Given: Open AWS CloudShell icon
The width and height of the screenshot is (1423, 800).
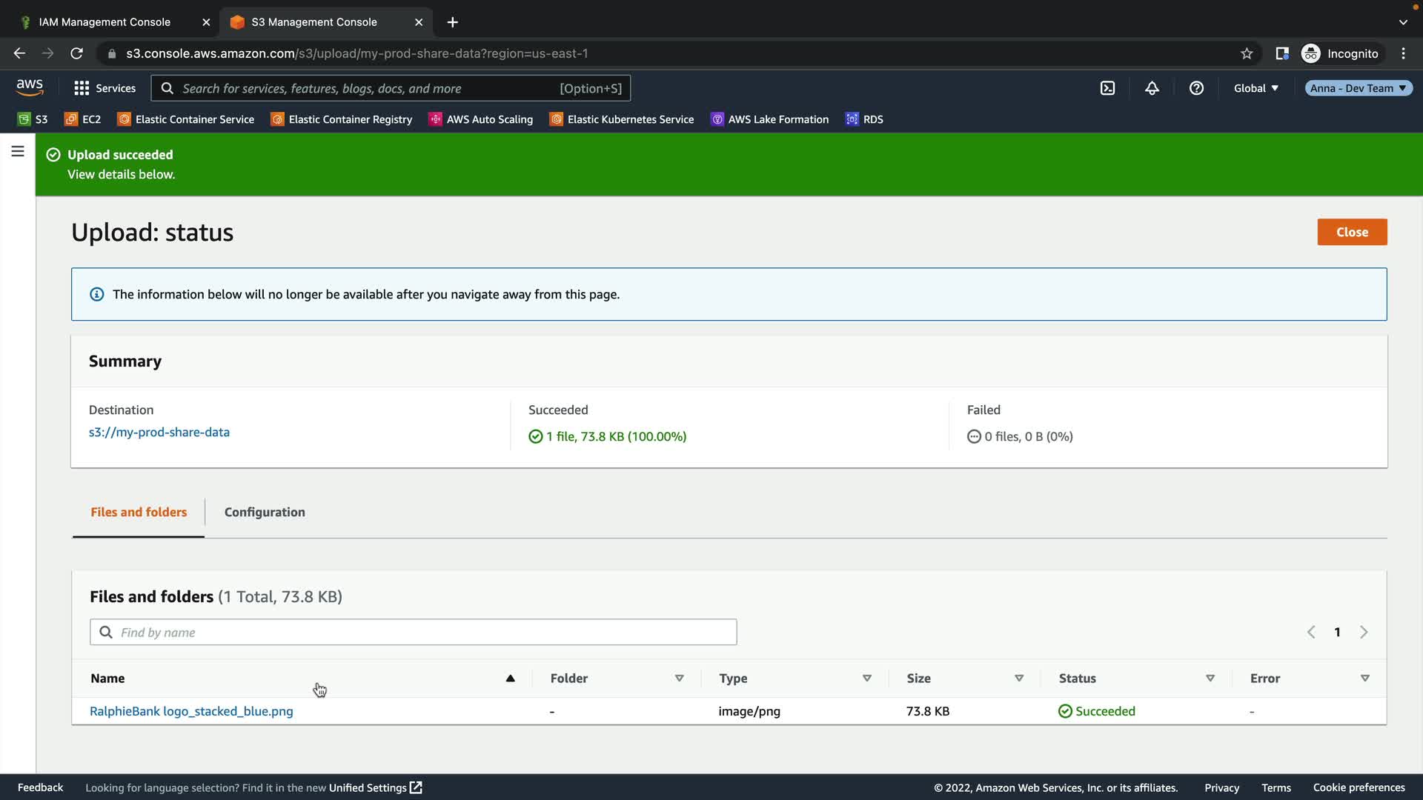Looking at the screenshot, I should coord(1107,88).
